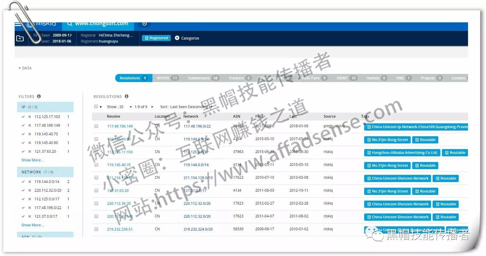The width and height of the screenshot is (486, 256).
Task: Check the row checkbox for 117.48.196.149
Action: 96,126
